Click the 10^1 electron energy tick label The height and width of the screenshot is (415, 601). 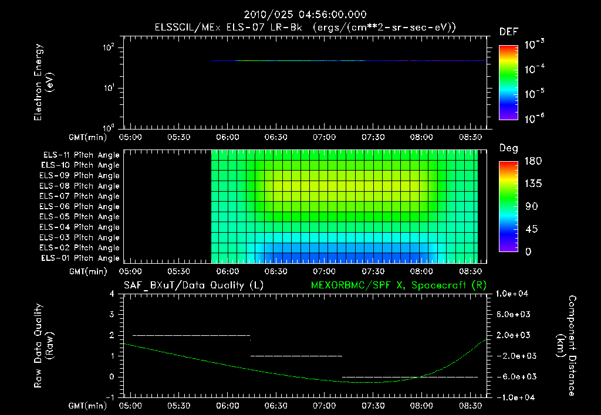click(109, 88)
